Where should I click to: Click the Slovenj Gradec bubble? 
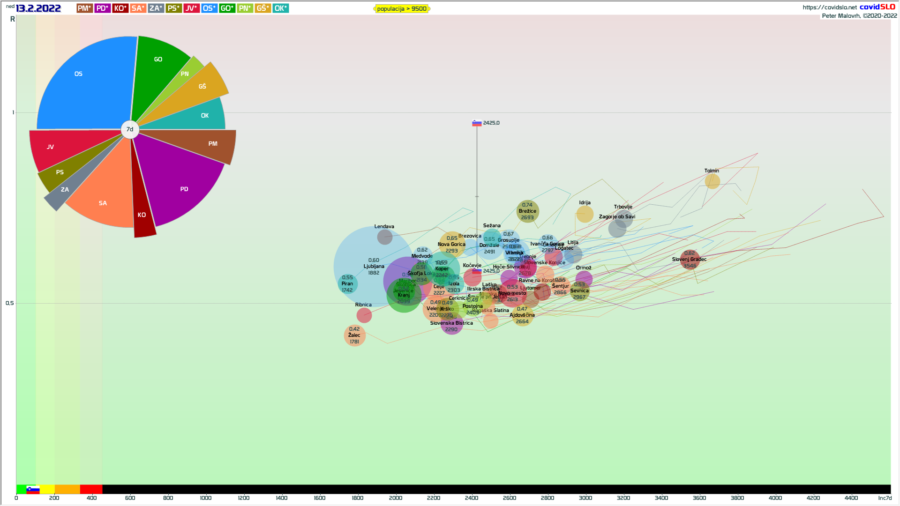click(x=690, y=260)
